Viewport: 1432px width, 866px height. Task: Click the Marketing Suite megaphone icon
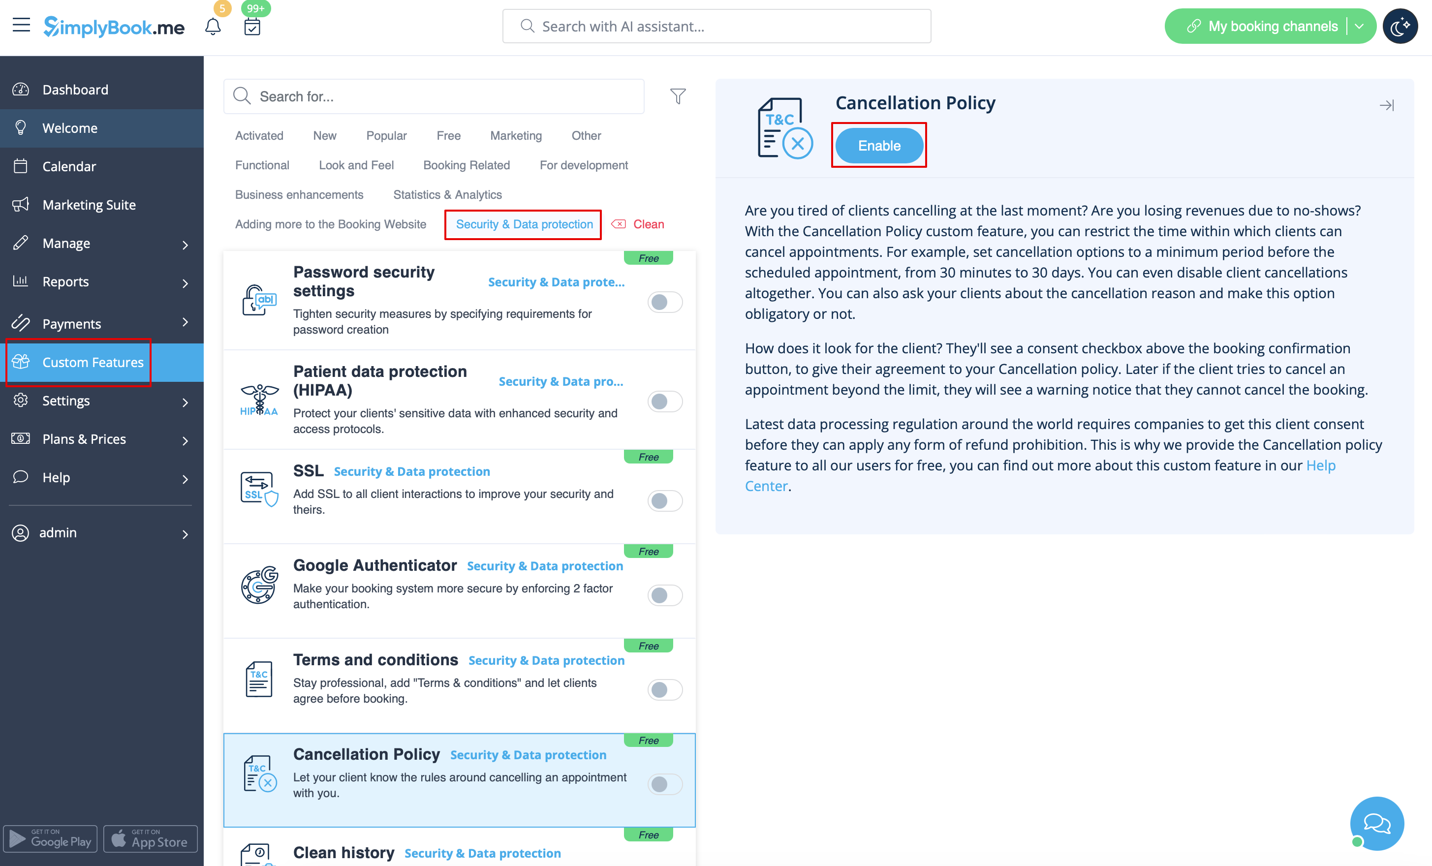(x=21, y=204)
